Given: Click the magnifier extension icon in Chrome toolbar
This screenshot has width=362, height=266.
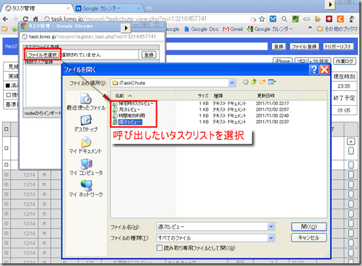Looking at the screenshot, I should 284,19.
